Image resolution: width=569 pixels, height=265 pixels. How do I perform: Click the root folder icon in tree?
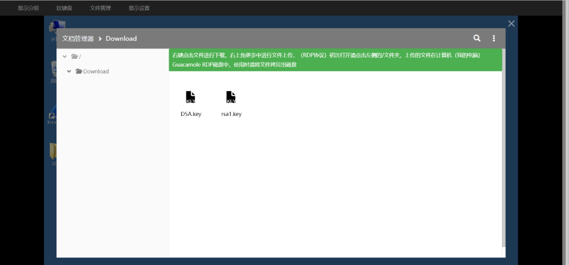pos(74,56)
